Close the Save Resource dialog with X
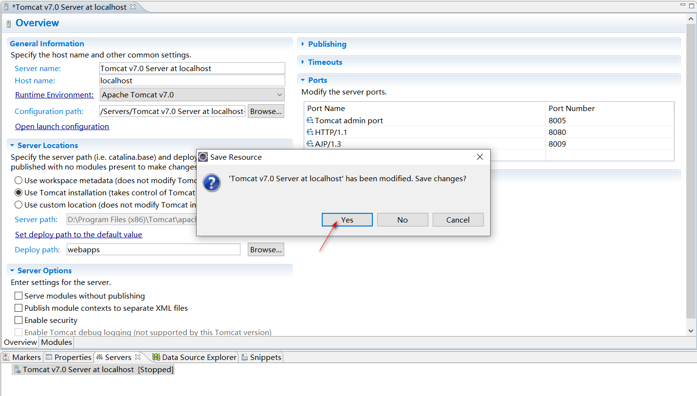Screen dimensions: 697x396 (479, 157)
